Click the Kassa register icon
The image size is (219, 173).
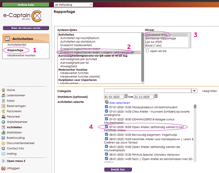[x=4, y=101]
